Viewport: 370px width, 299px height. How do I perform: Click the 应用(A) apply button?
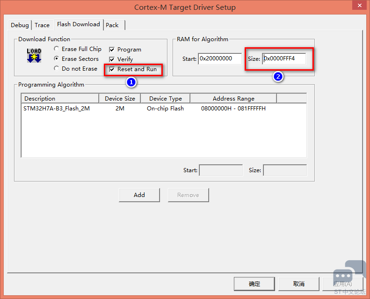pos(342,284)
